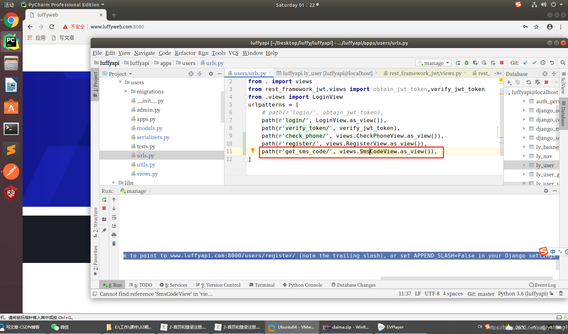Collapse the users folder

(x=120, y=82)
